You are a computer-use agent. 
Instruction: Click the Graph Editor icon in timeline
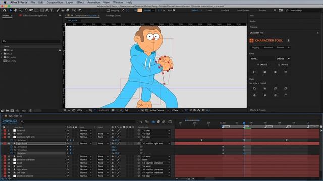pyautogui.click(x=170, y=122)
